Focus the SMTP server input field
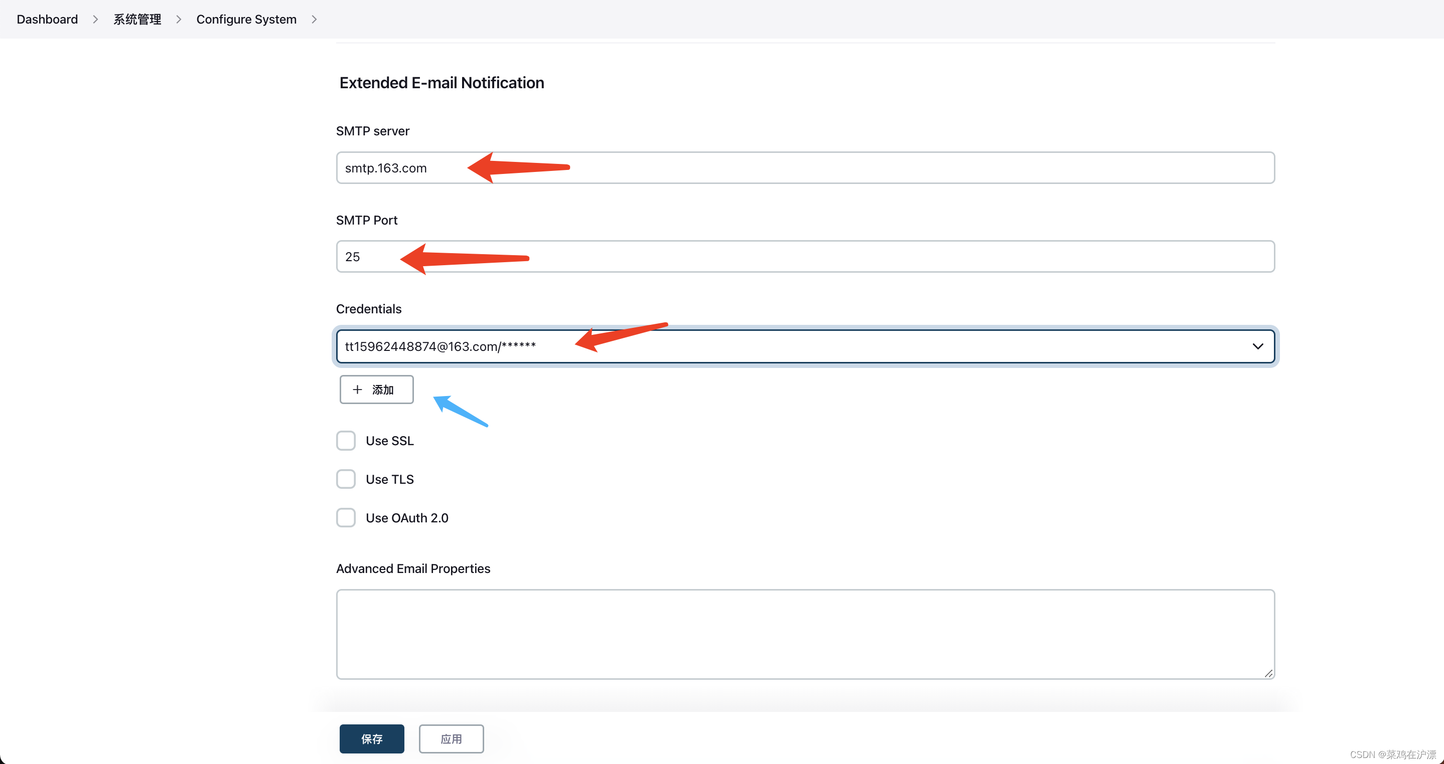The image size is (1444, 764). click(805, 167)
